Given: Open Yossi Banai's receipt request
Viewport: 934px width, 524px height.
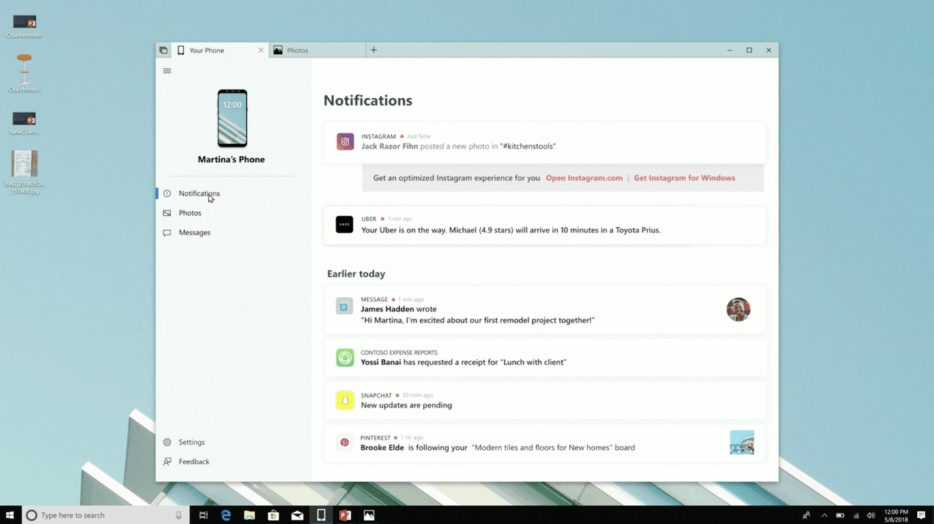Looking at the screenshot, I should (544, 358).
